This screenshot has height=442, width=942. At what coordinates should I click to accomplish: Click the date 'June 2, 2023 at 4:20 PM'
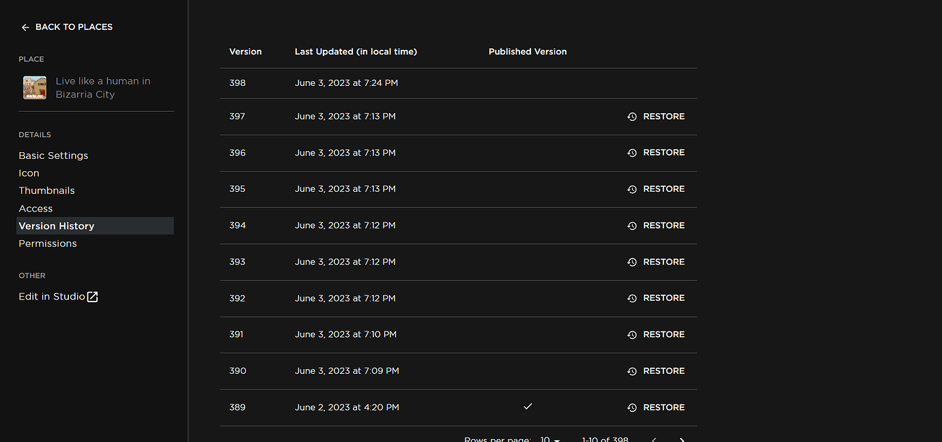pyautogui.click(x=347, y=407)
